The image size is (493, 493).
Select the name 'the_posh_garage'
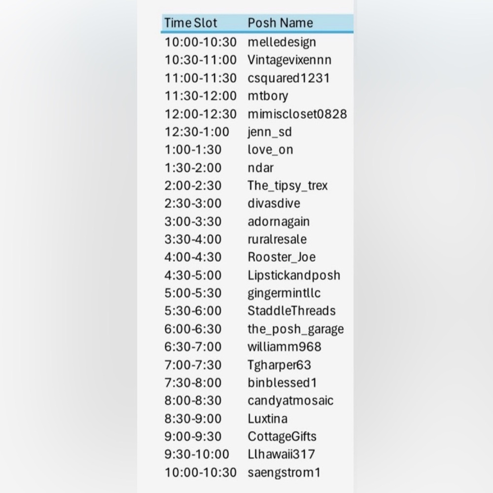[295, 329]
